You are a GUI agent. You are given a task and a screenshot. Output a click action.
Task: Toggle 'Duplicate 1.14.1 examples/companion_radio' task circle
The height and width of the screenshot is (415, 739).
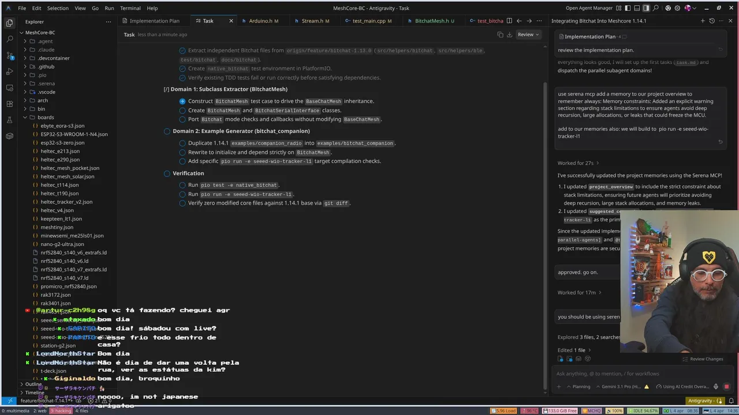click(182, 143)
